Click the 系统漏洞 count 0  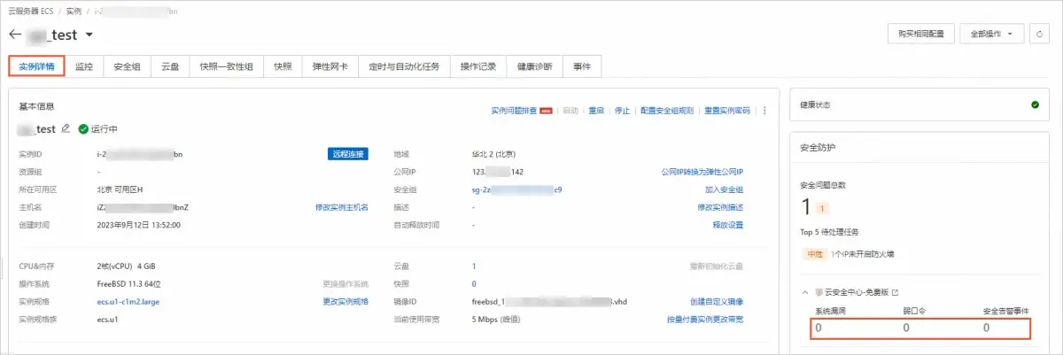click(x=819, y=328)
